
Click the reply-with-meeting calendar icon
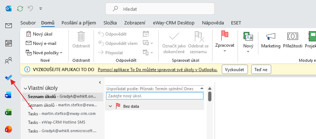[146, 34]
